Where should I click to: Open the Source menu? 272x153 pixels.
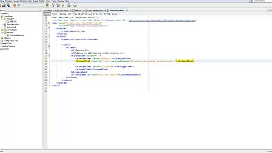[x=16, y=1]
